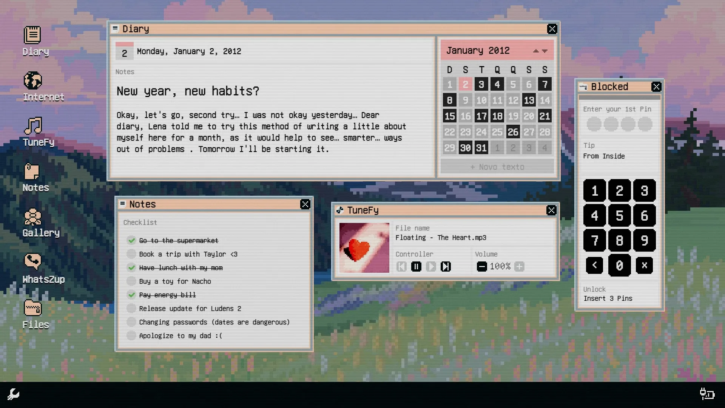Click the wrench settings icon in taskbar
725x408 pixels.
13,394
